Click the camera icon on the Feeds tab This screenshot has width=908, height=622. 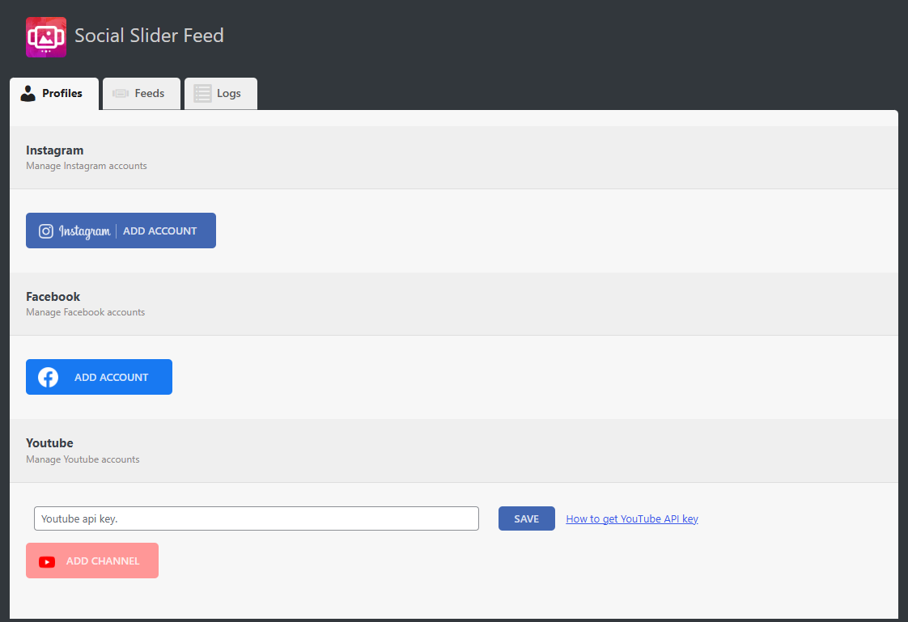pos(120,93)
